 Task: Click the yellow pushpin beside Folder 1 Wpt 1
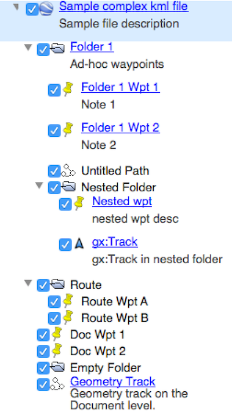point(68,89)
